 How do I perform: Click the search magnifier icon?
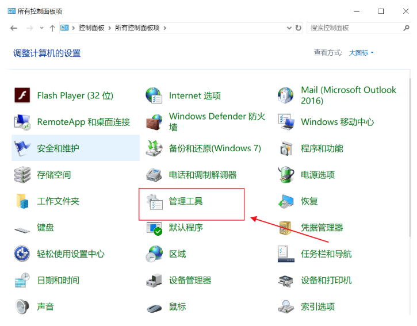[406, 28]
